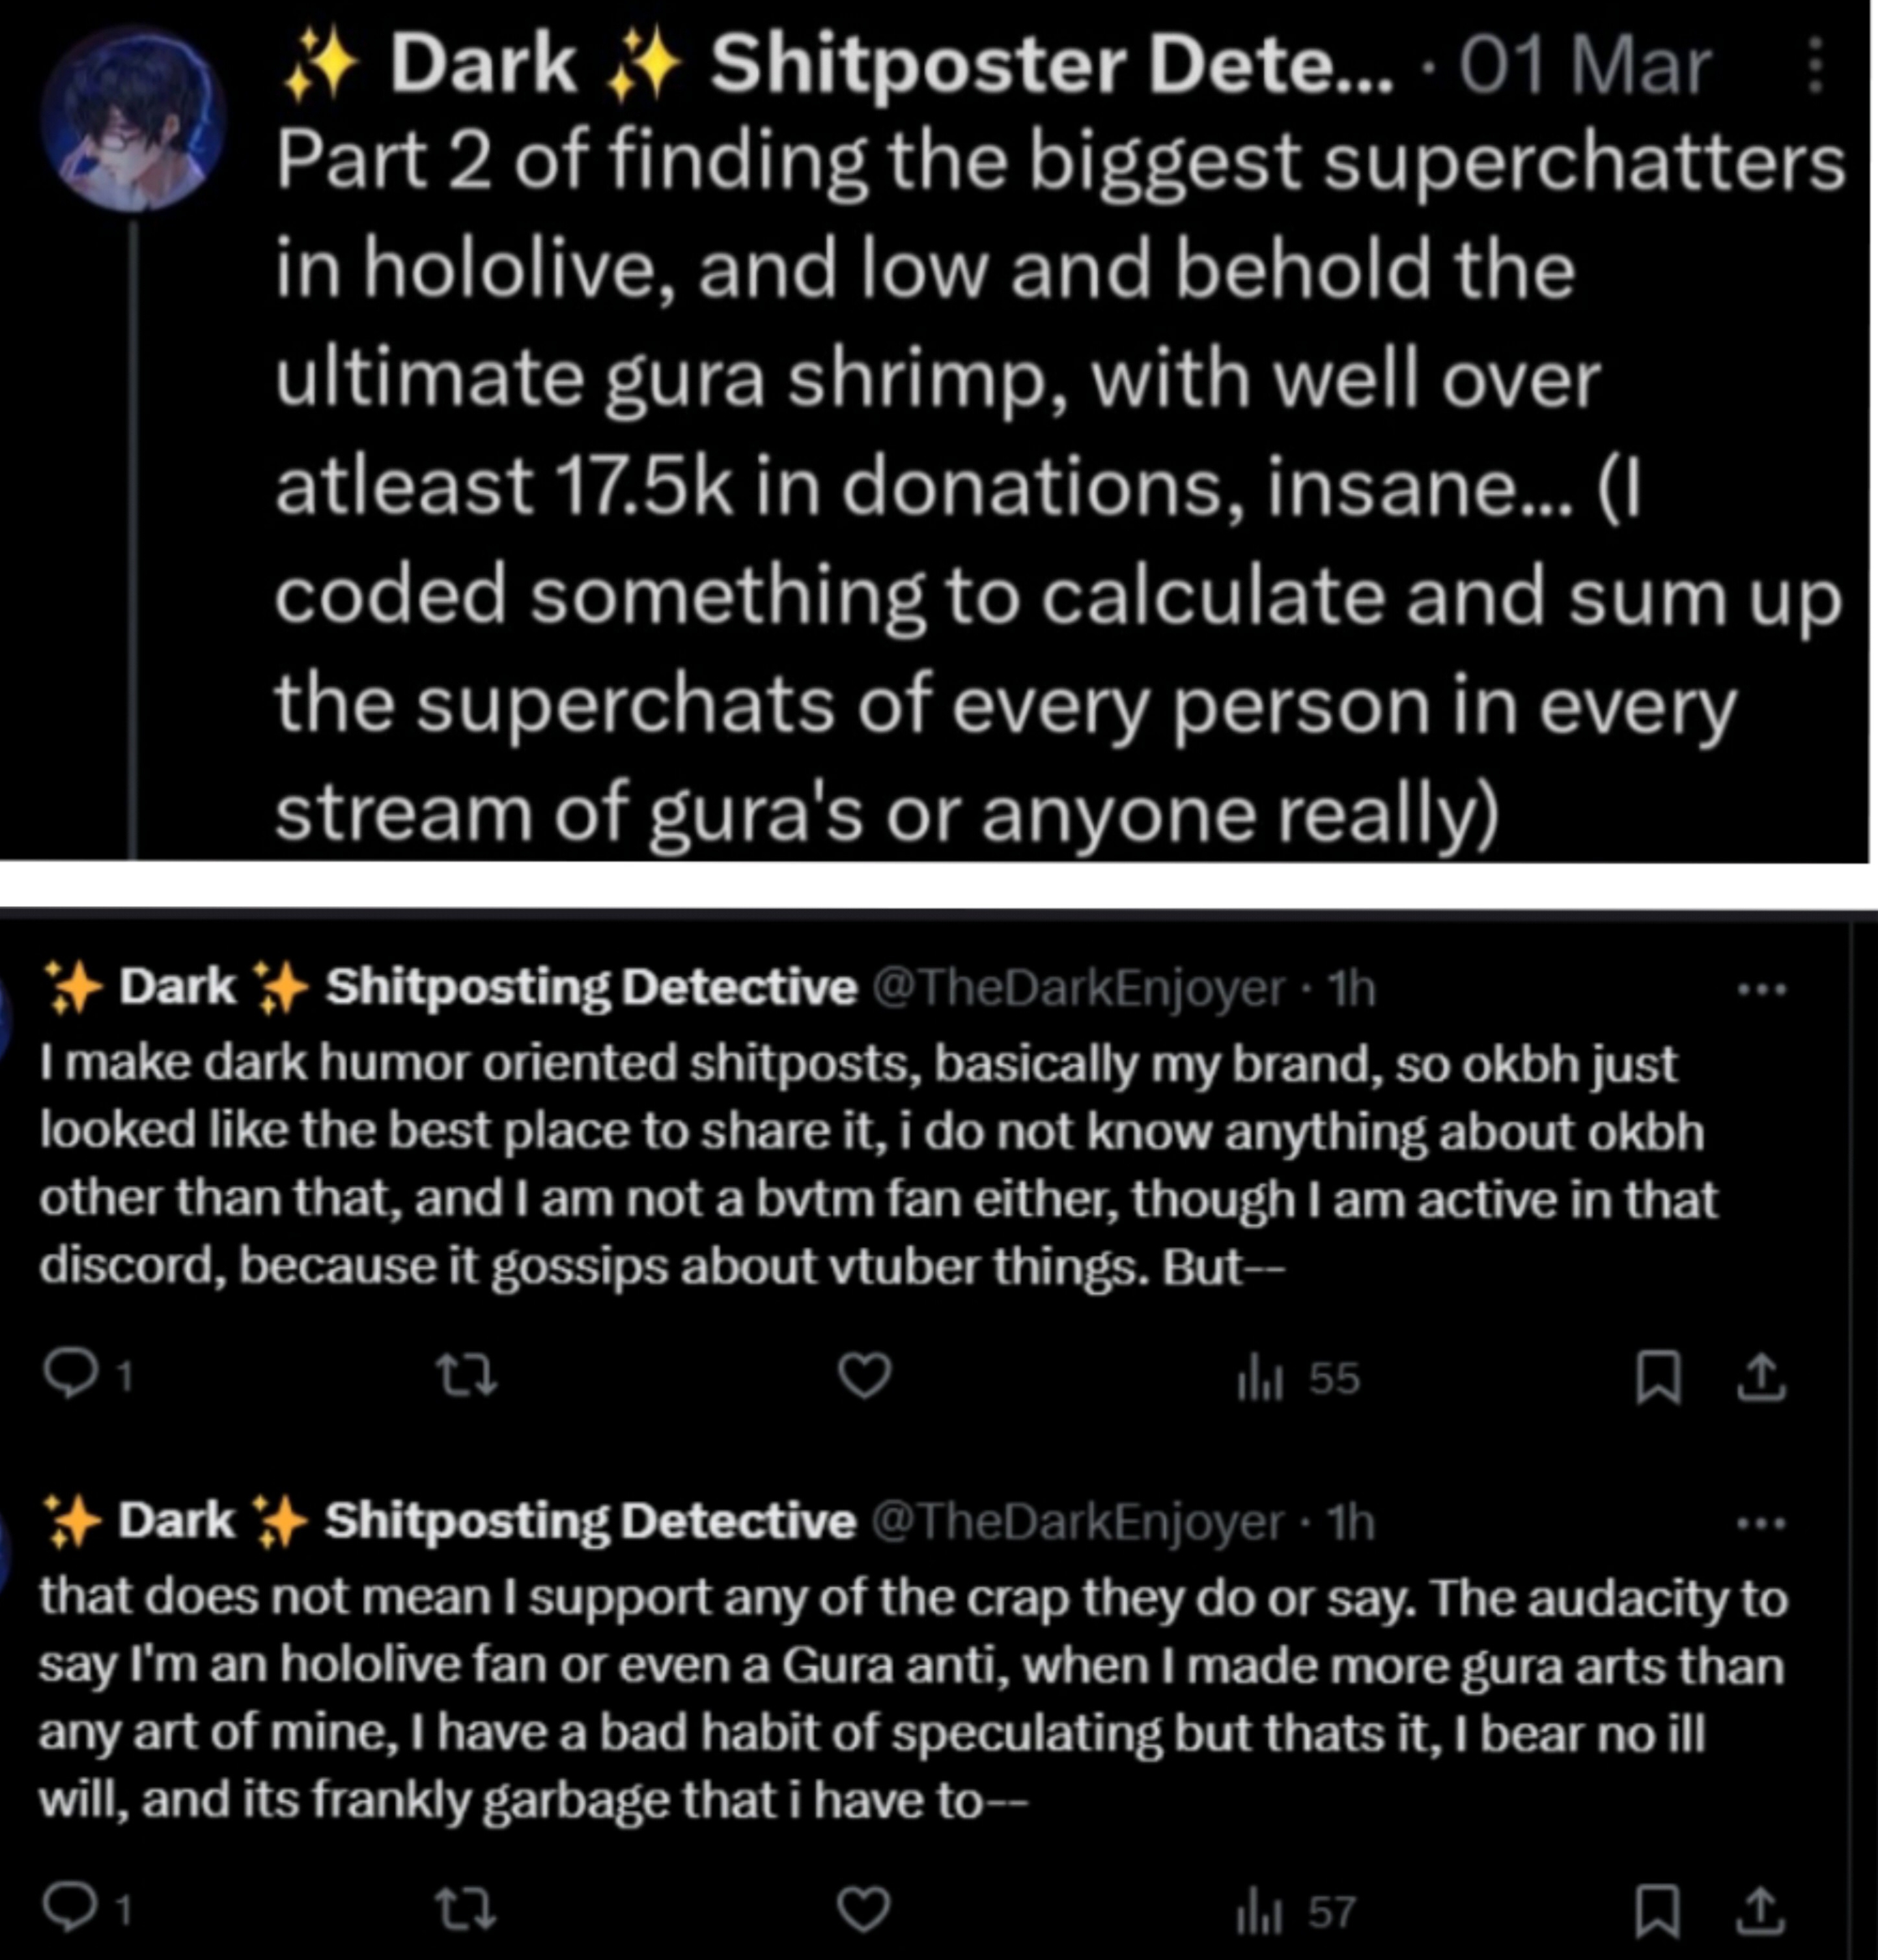Open the @TheDarkEnjoyer handle on the middle tweet

pos(1078,989)
